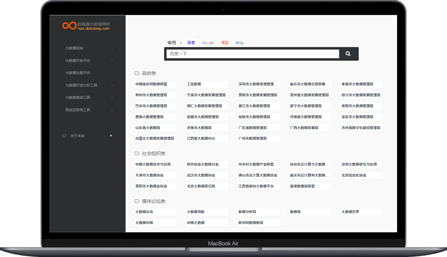Expand the 大数据网站 chevron
This screenshot has width=447, height=257.
(x=112, y=48)
